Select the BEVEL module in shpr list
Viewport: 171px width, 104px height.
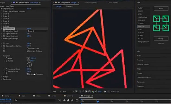pos(140,29)
